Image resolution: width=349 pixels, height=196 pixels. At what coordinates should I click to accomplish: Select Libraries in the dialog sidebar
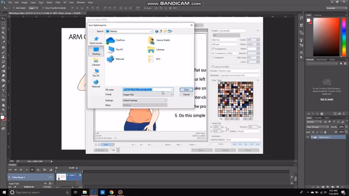(96, 62)
